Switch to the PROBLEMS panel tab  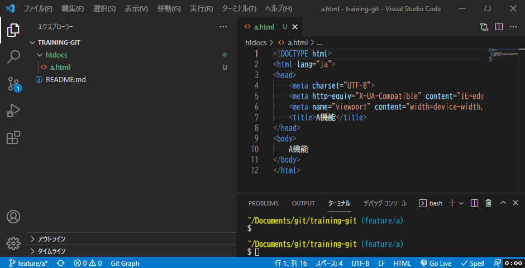[x=264, y=203]
